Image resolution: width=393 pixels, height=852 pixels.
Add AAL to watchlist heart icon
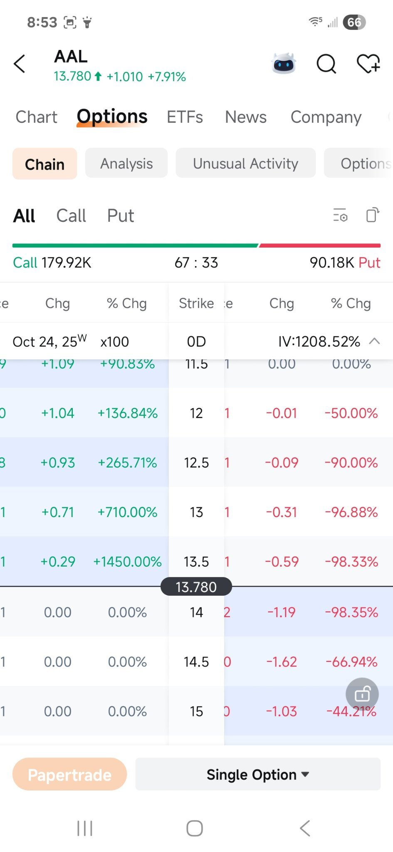click(x=368, y=64)
